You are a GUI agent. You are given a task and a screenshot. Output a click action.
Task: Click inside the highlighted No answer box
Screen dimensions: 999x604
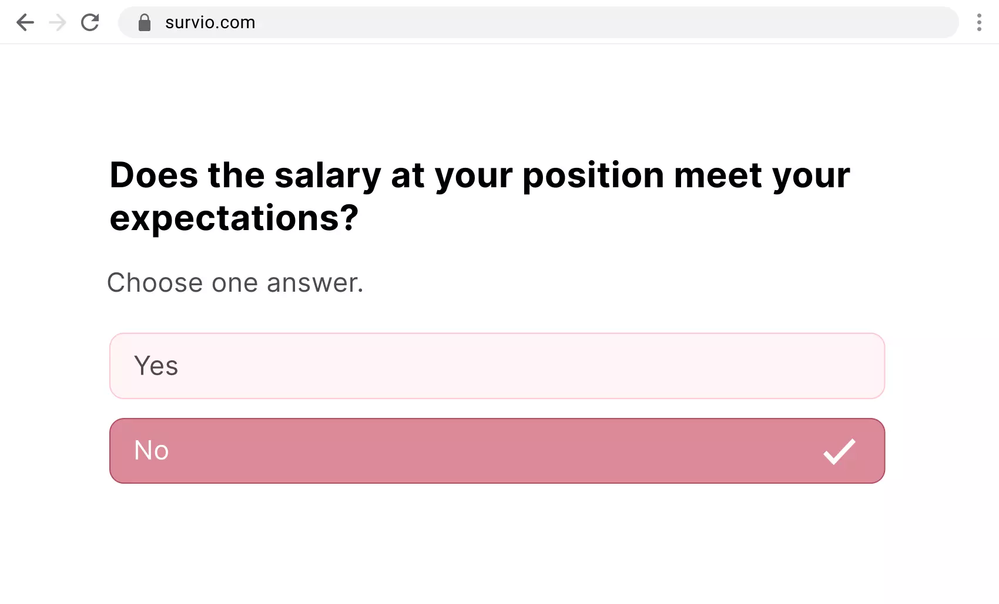click(x=497, y=451)
